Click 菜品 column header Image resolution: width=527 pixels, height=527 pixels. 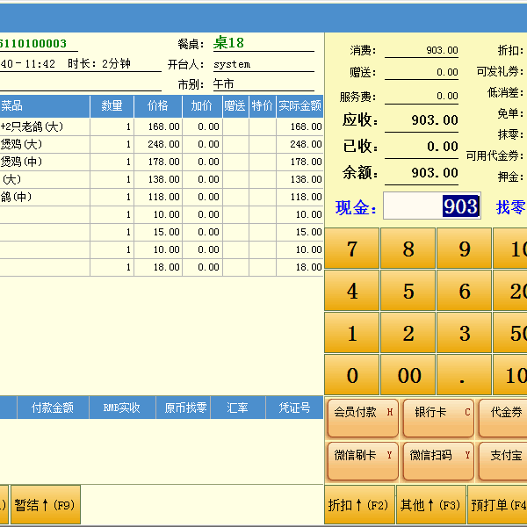click(45, 106)
